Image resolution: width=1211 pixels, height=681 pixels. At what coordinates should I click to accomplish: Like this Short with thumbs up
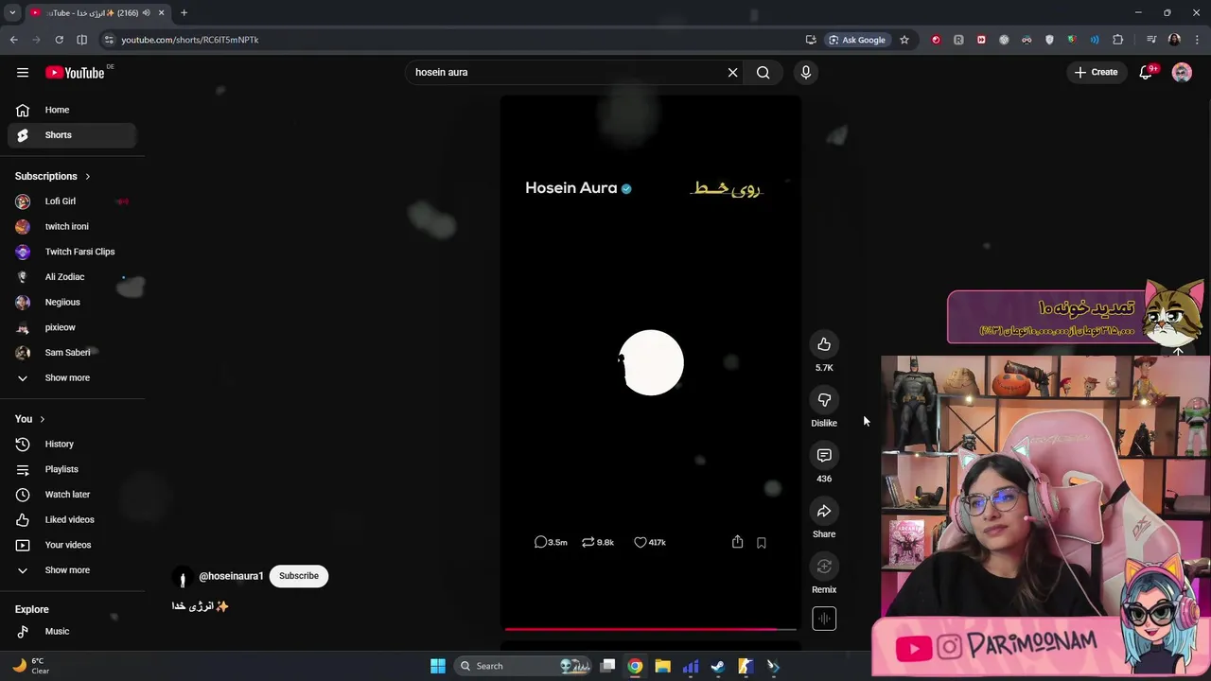[824, 344]
